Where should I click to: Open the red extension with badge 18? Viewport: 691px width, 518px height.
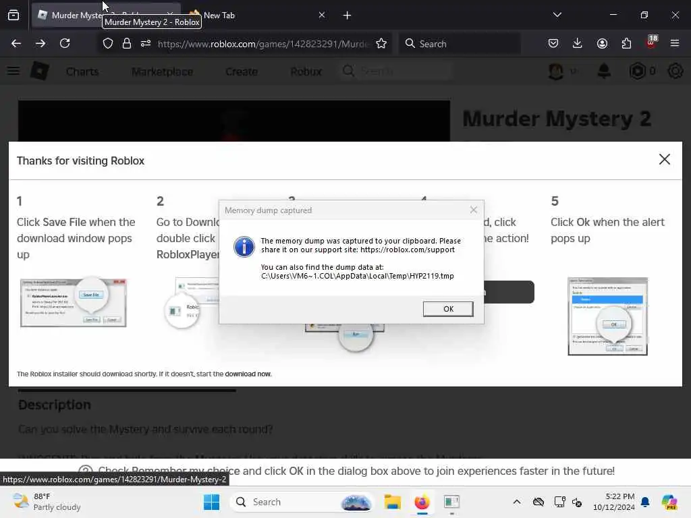click(651, 42)
